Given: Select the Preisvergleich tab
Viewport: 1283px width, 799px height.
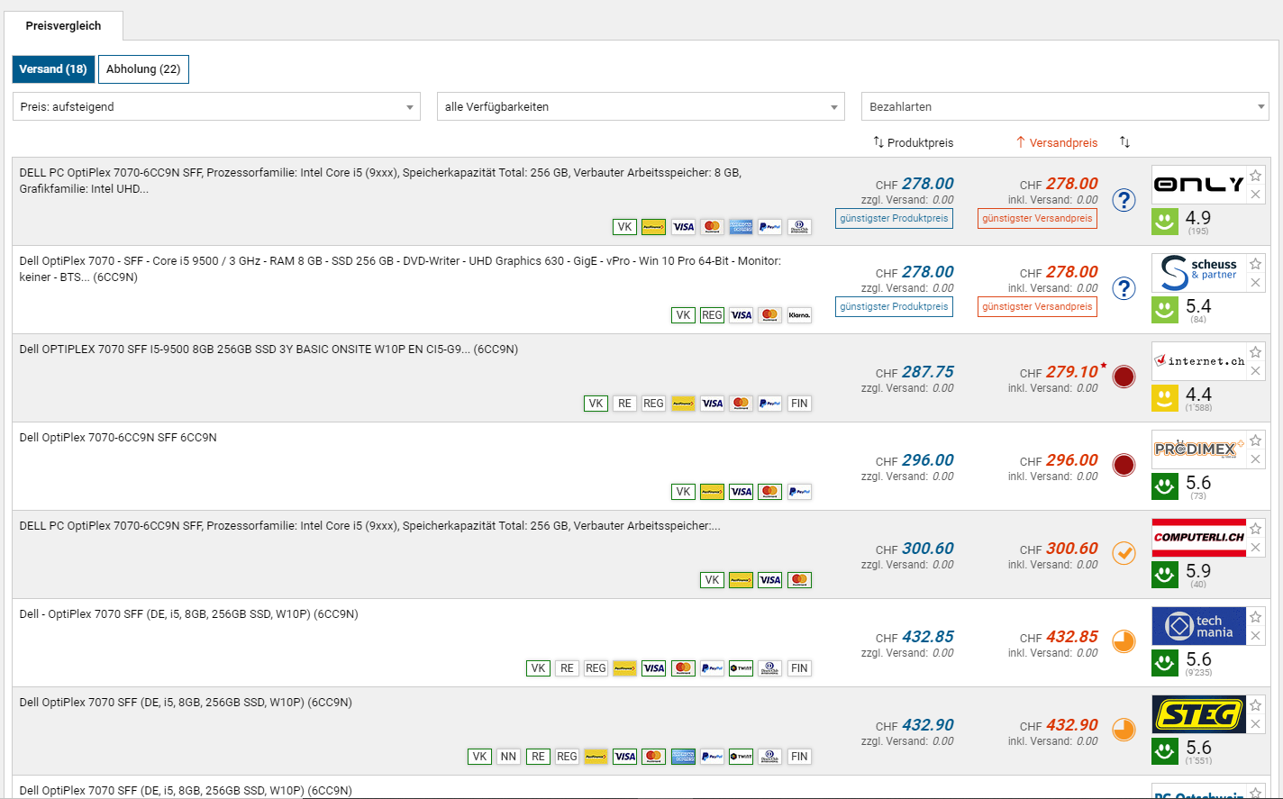Looking at the screenshot, I should 63,26.
